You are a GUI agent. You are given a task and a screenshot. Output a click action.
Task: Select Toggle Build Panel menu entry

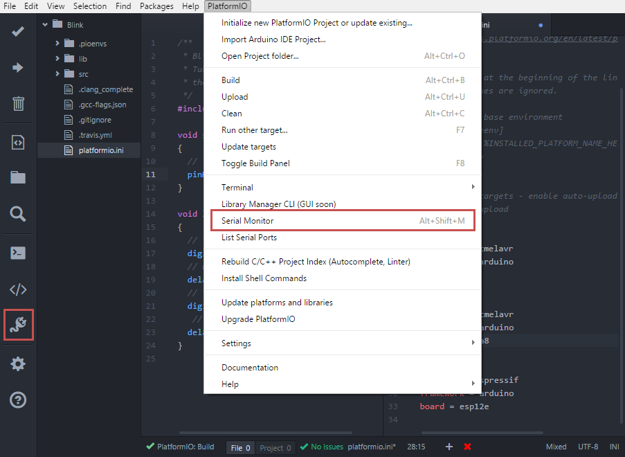(x=255, y=163)
